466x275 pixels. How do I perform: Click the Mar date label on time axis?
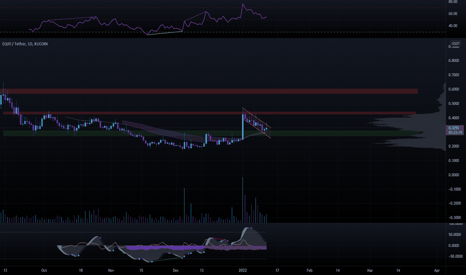(369, 270)
